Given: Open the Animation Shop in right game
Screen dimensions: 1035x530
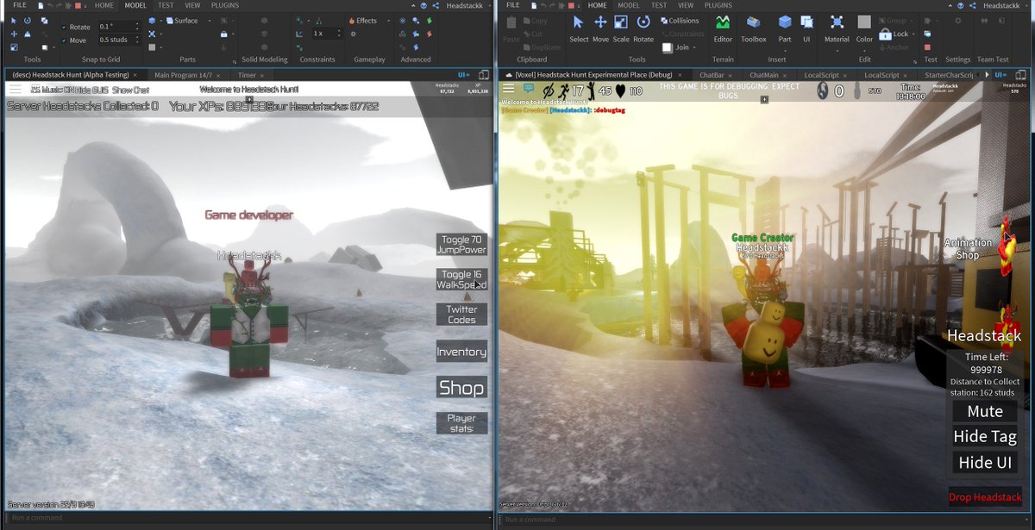Looking at the screenshot, I should coord(968,249).
